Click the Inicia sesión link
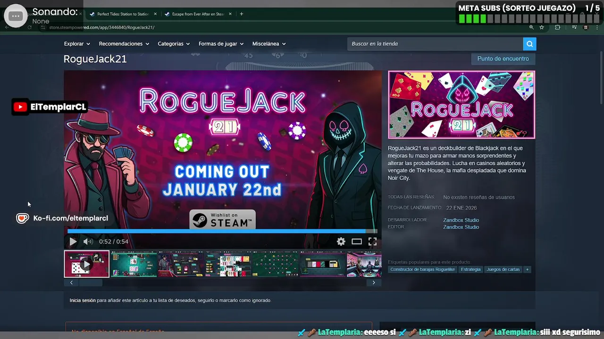604x339 pixels. (x=83, y=300)
